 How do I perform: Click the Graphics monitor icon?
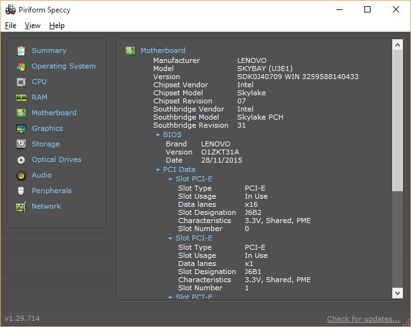[21, 128]
